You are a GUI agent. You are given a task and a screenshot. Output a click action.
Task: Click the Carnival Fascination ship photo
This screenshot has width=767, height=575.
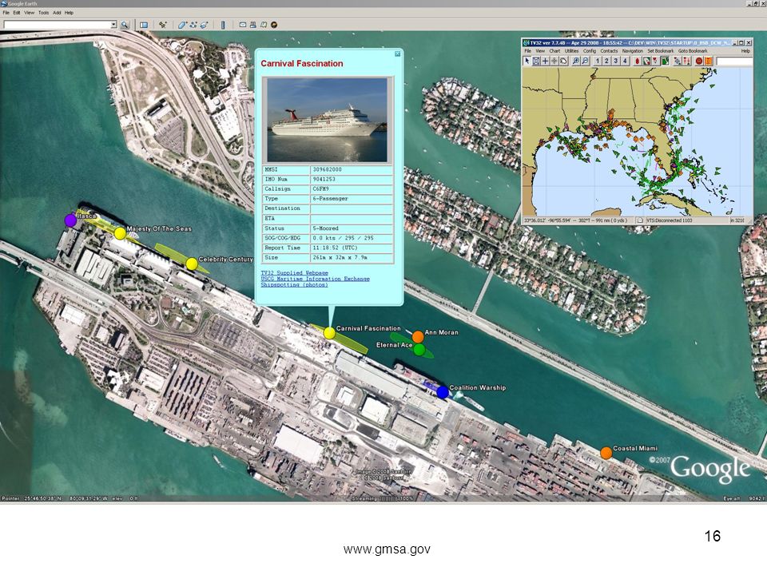(328, 120)
